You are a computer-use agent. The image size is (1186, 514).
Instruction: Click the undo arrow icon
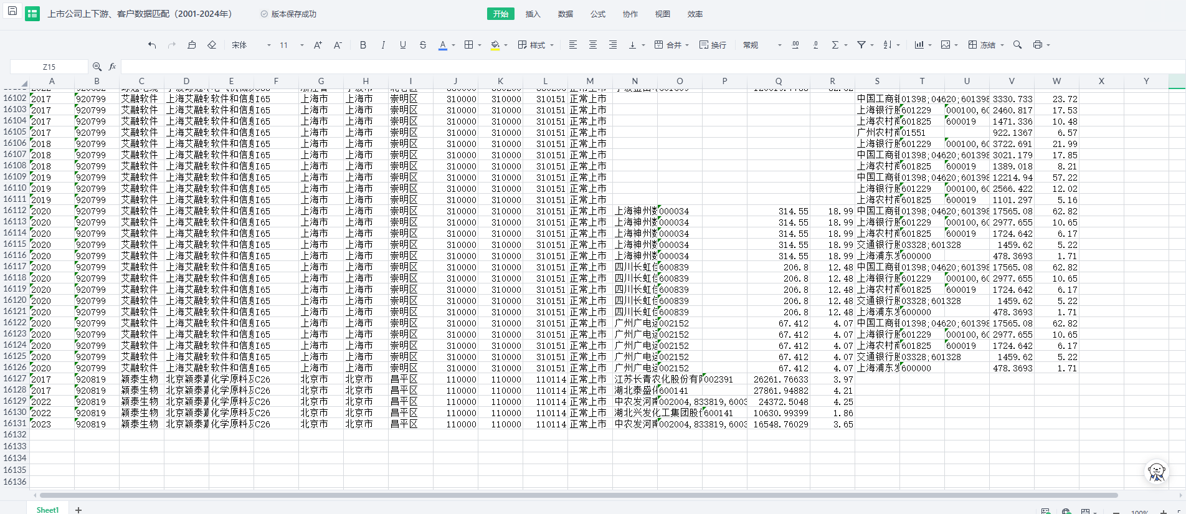152,45
